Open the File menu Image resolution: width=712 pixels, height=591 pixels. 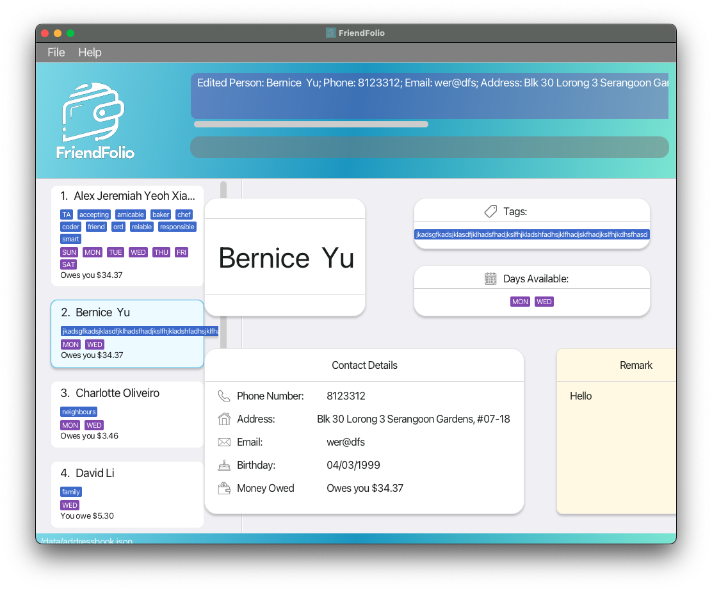(x=56, y=53)
